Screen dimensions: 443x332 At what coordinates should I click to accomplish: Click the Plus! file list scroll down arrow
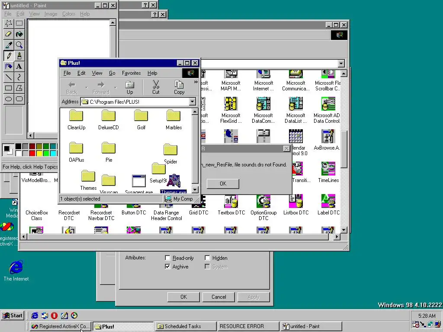[x=195, y=189]
